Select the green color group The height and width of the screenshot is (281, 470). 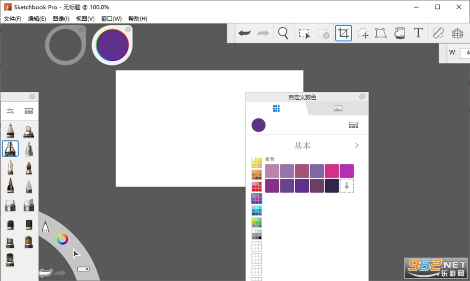coord(257,222)
